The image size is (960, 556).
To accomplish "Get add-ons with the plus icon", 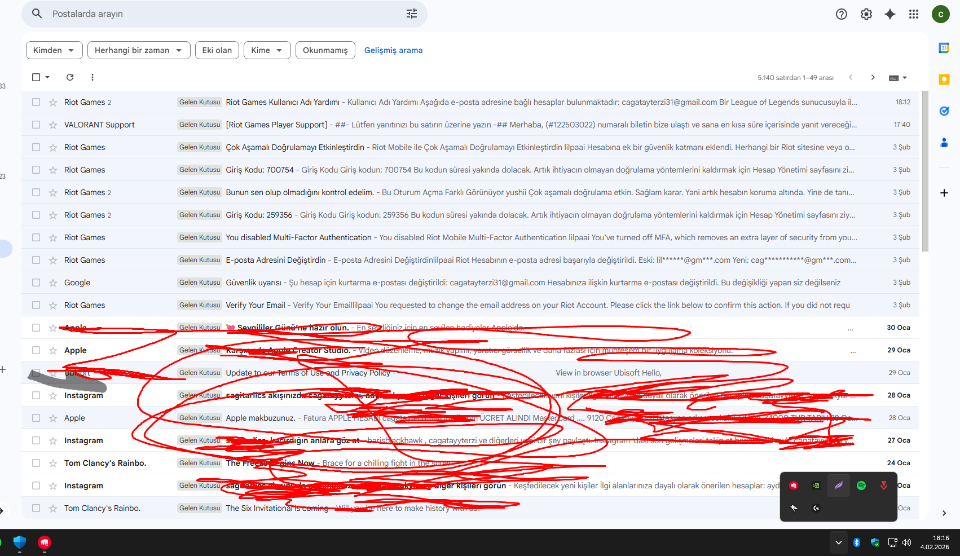I will [944, 193].
